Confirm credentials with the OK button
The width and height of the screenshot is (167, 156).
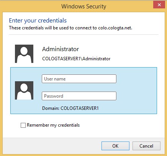tap(115, 146)
